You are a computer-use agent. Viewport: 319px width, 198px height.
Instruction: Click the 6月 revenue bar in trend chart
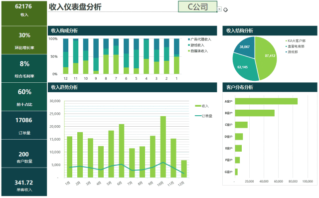pyautogui.click(x=122, y=151)
